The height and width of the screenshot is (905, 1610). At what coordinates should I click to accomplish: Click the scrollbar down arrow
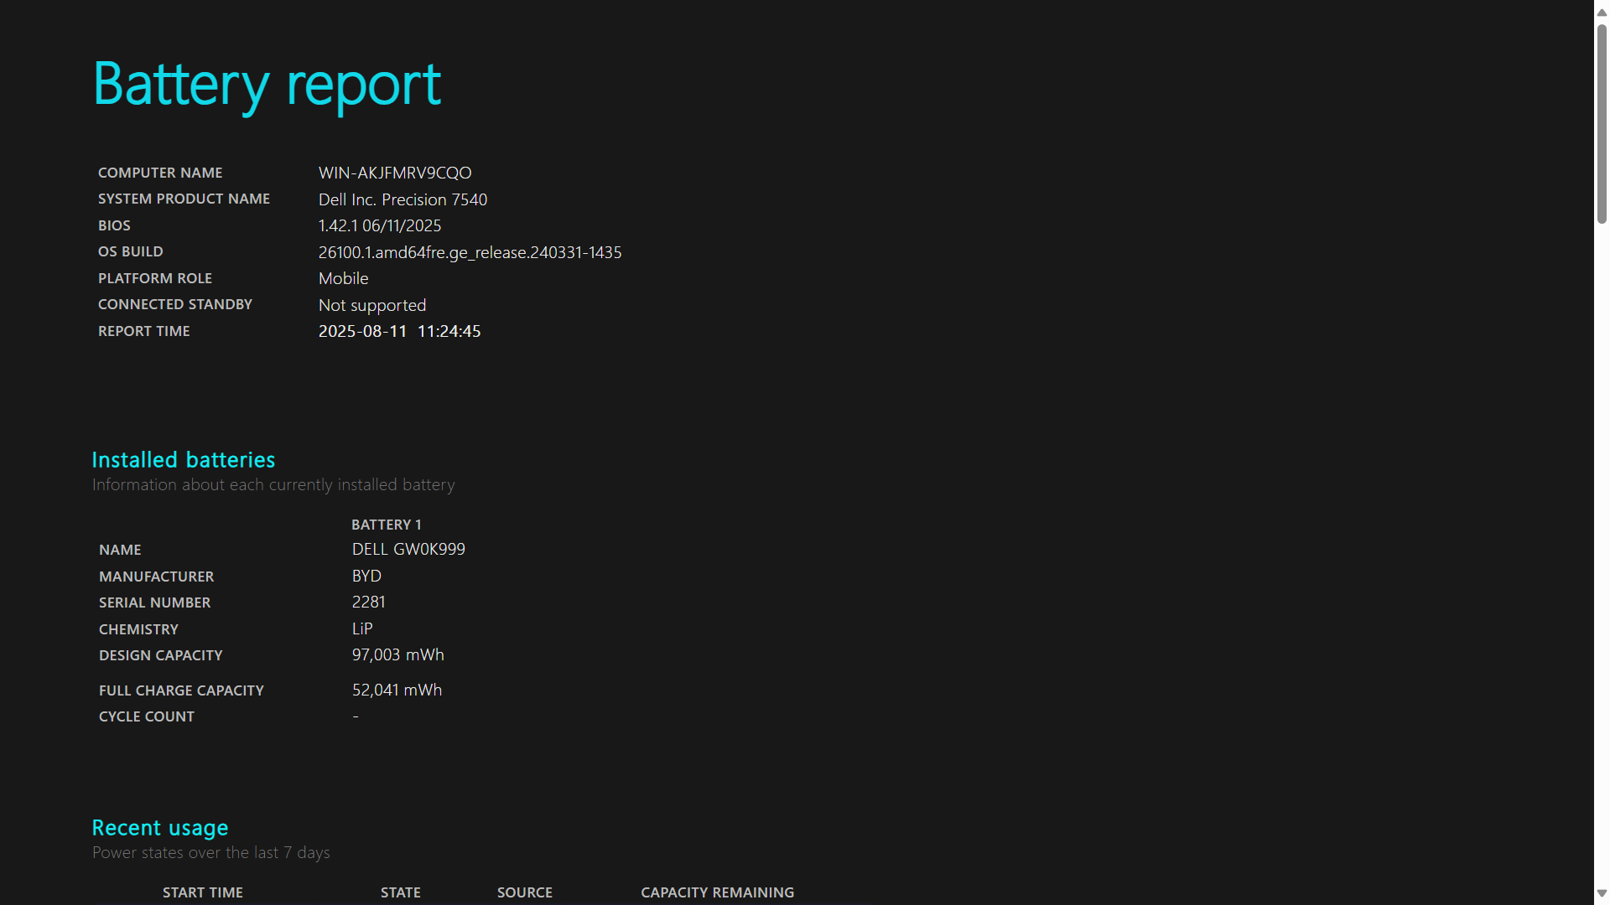point(1602,893)
